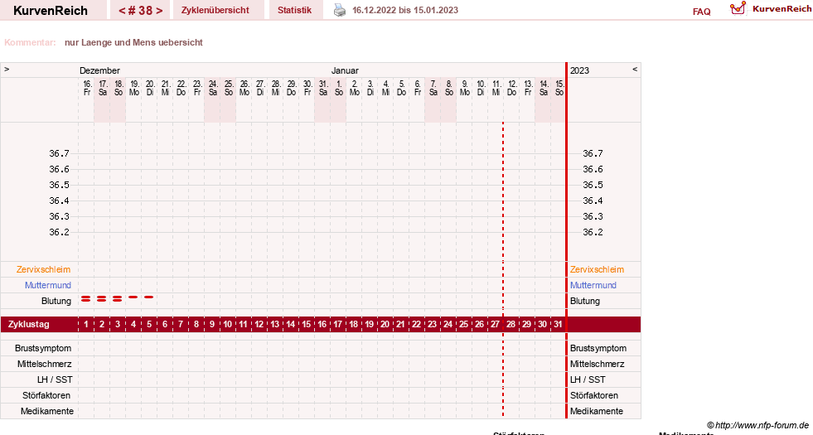
Task: Click left temperature label 36.7
Action: (x=59, y=153)
